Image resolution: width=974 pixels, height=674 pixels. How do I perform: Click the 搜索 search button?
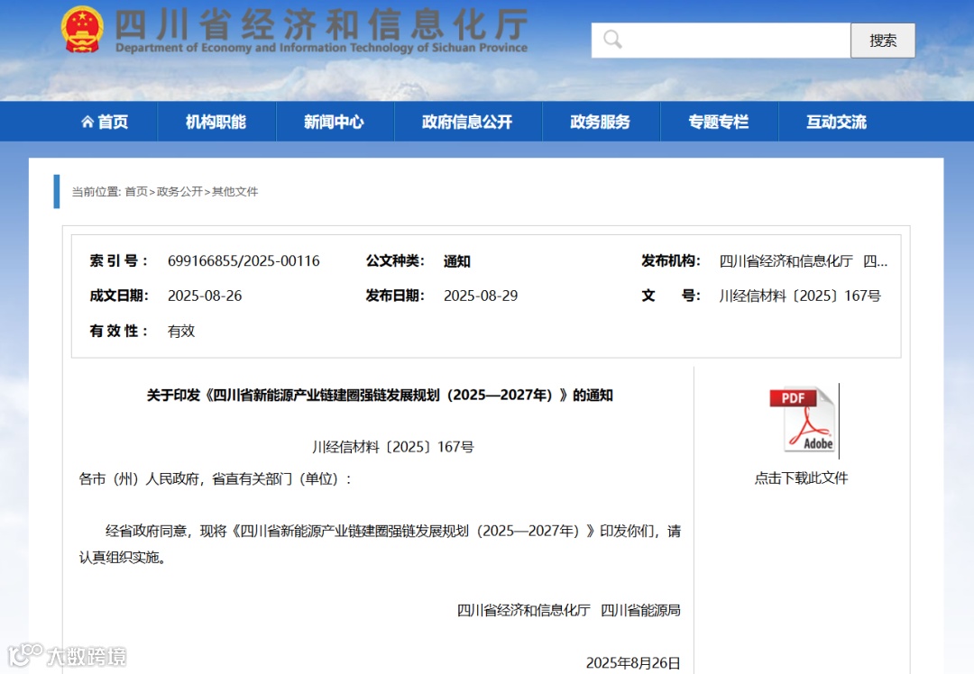pyautogui.click(x=883, y=41)
